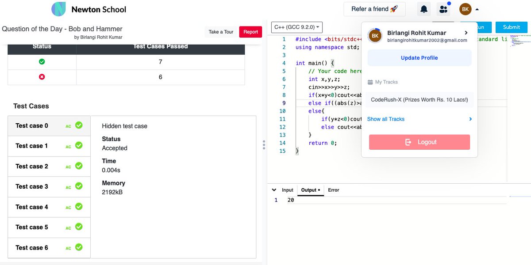Click the Time value 0.004s
The width and height of the screenshot is (531, 265).
(111, 170)
